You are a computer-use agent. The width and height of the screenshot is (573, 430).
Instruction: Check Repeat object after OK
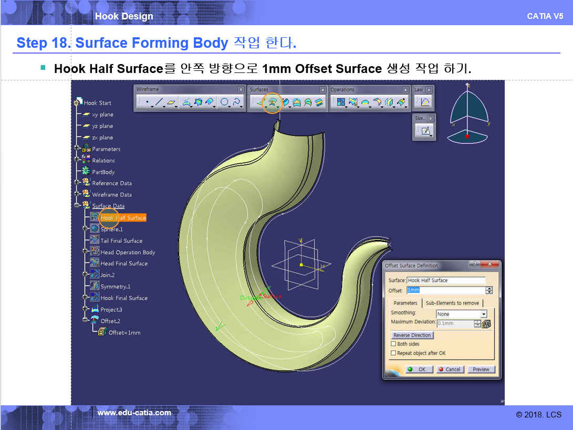[x=393, y=353]
